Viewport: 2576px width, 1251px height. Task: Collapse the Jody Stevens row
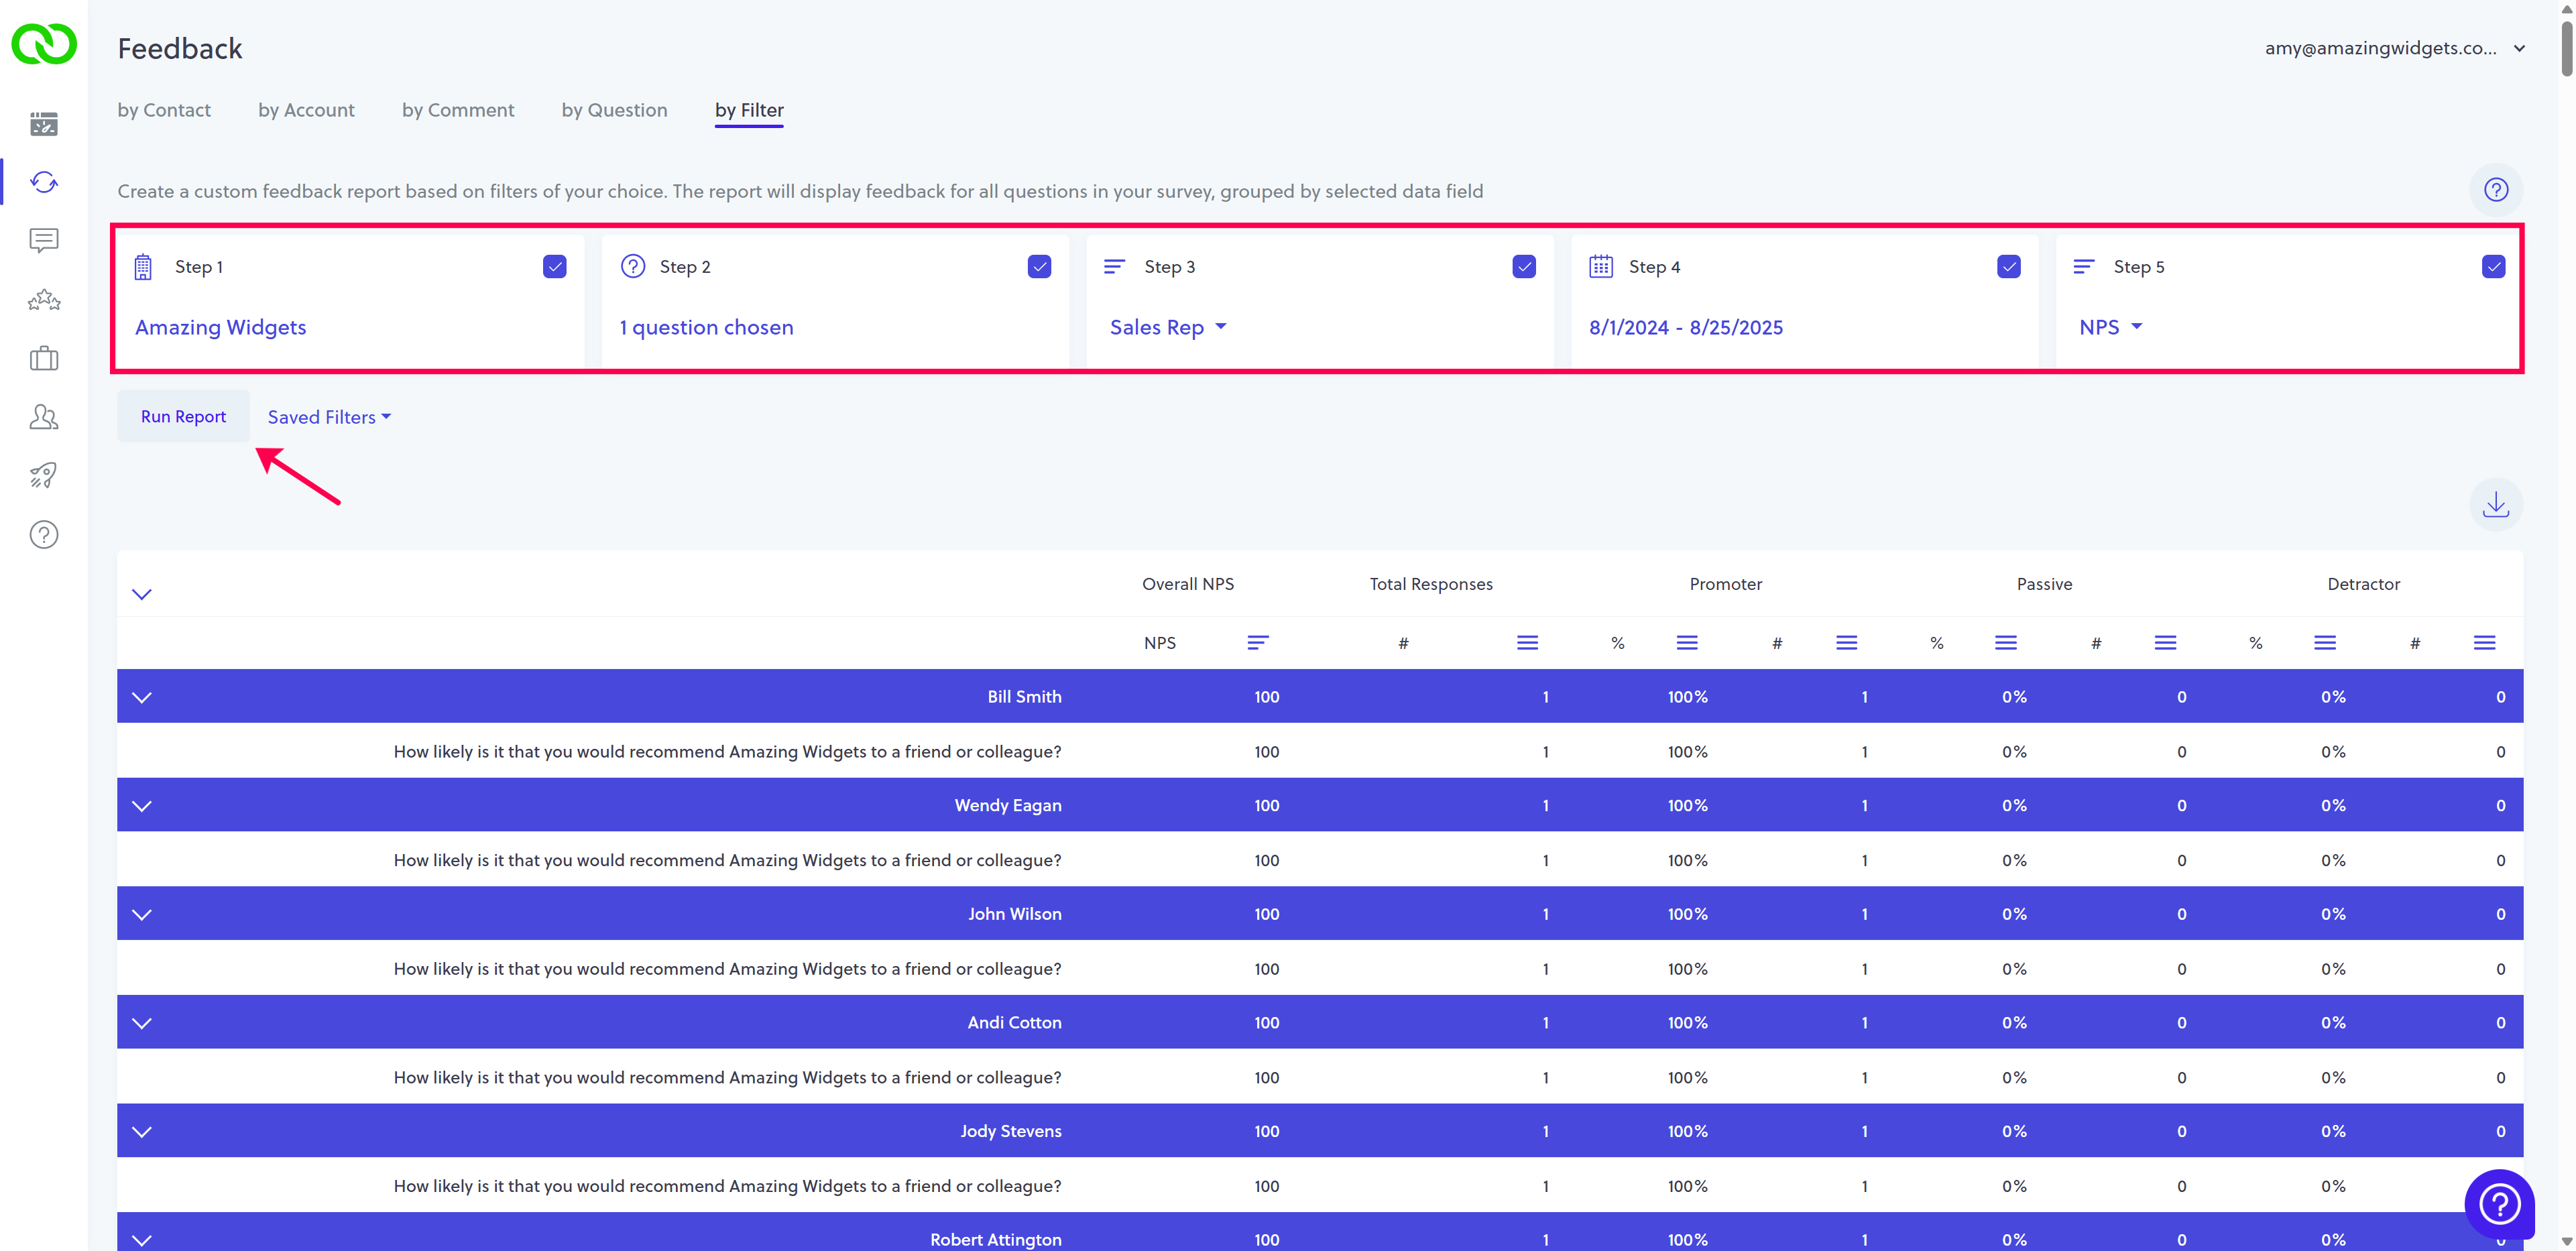point(142,1132)
